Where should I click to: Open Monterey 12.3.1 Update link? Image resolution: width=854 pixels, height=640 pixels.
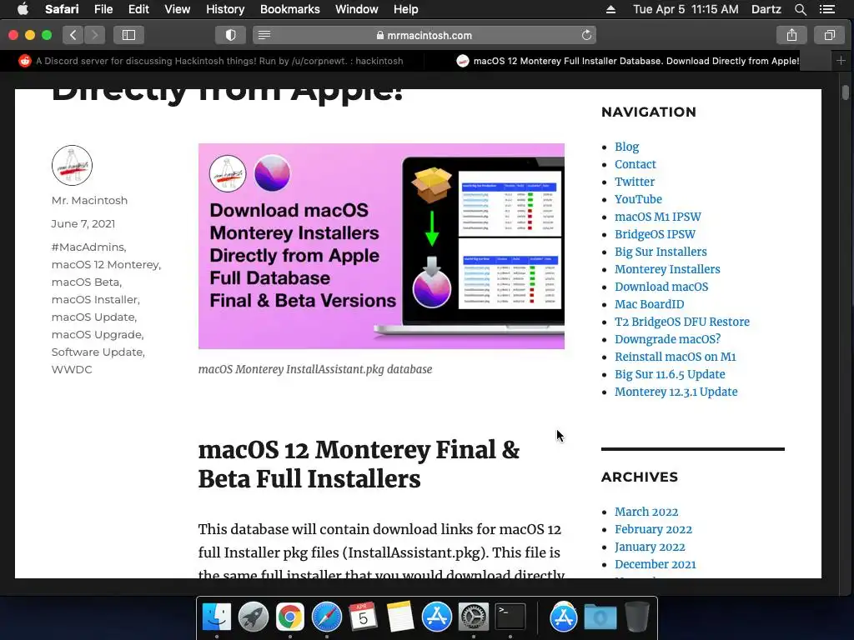click(x=676, y=392)
